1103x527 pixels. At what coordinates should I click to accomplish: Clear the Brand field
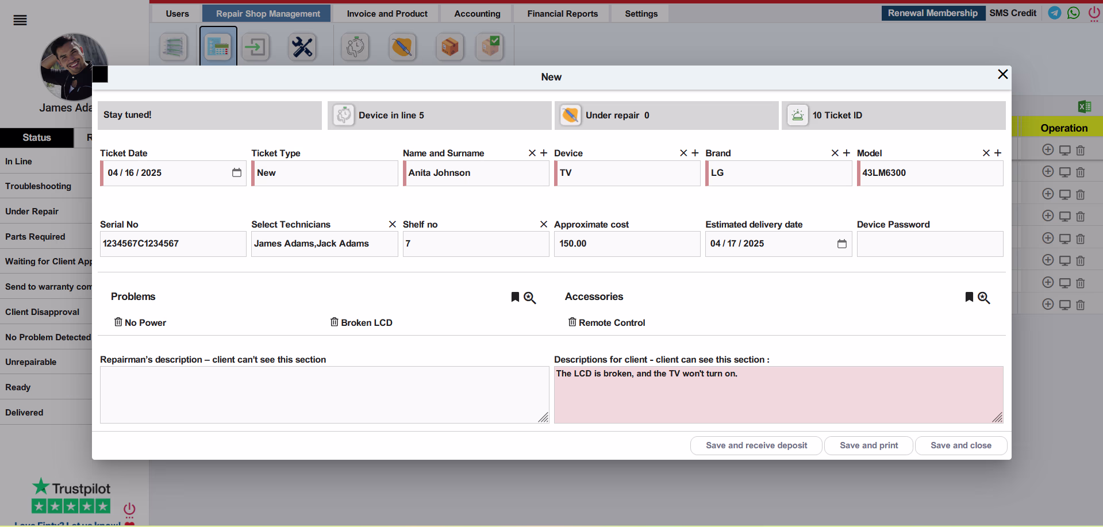click(x=835, y=153)
